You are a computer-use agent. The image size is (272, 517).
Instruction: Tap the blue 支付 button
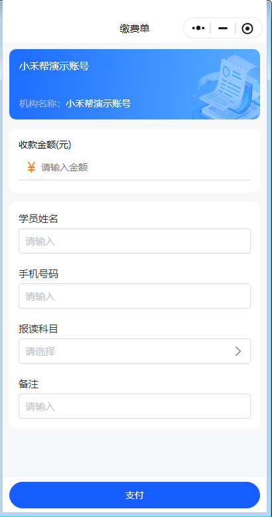pos(135,495)
